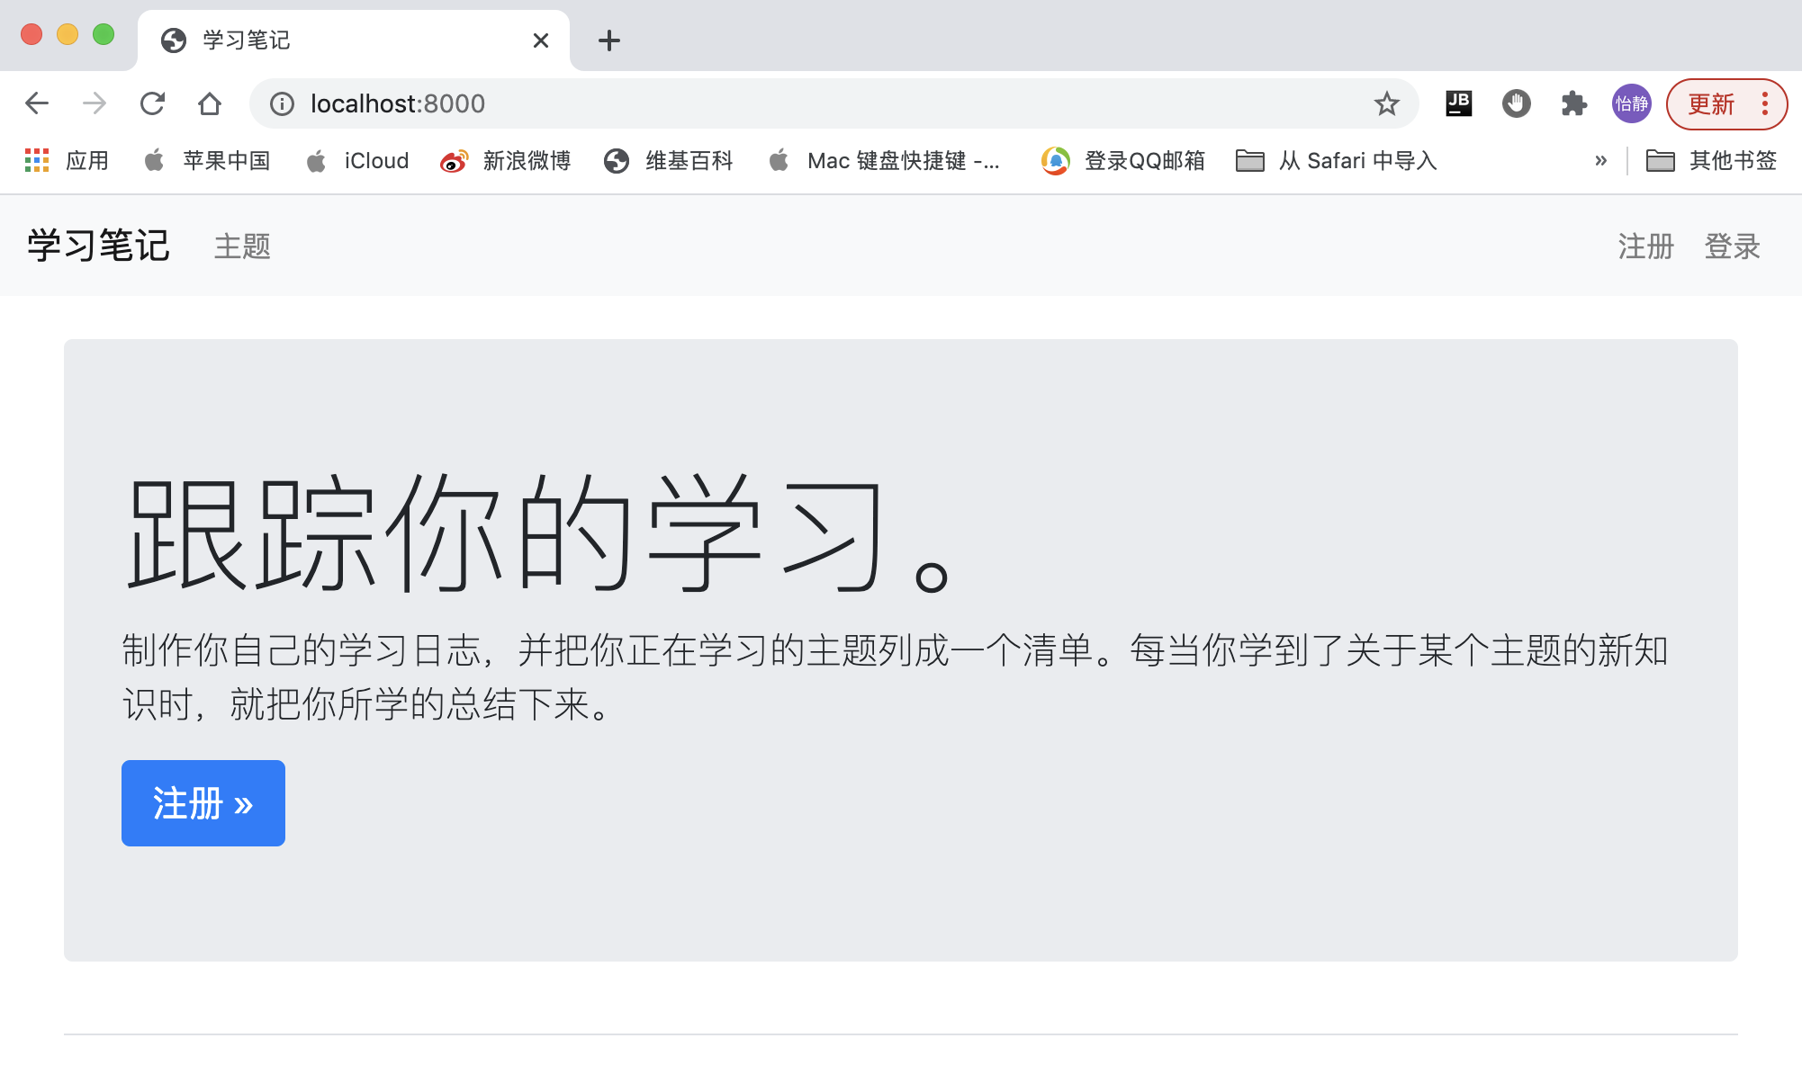Screen dimensions: 1802x1074
Task: Click the hand-shaped extension icon
Action: click(1516, 103)
